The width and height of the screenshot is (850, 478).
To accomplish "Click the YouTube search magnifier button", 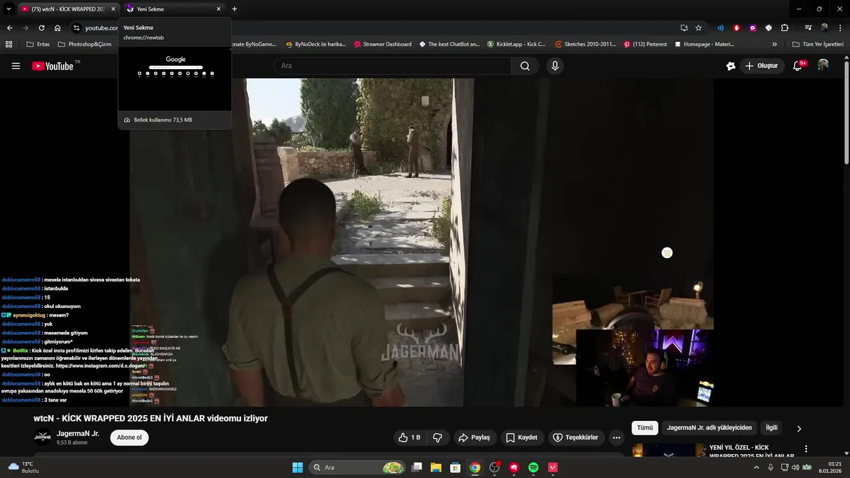I will [x=525, y=66].
